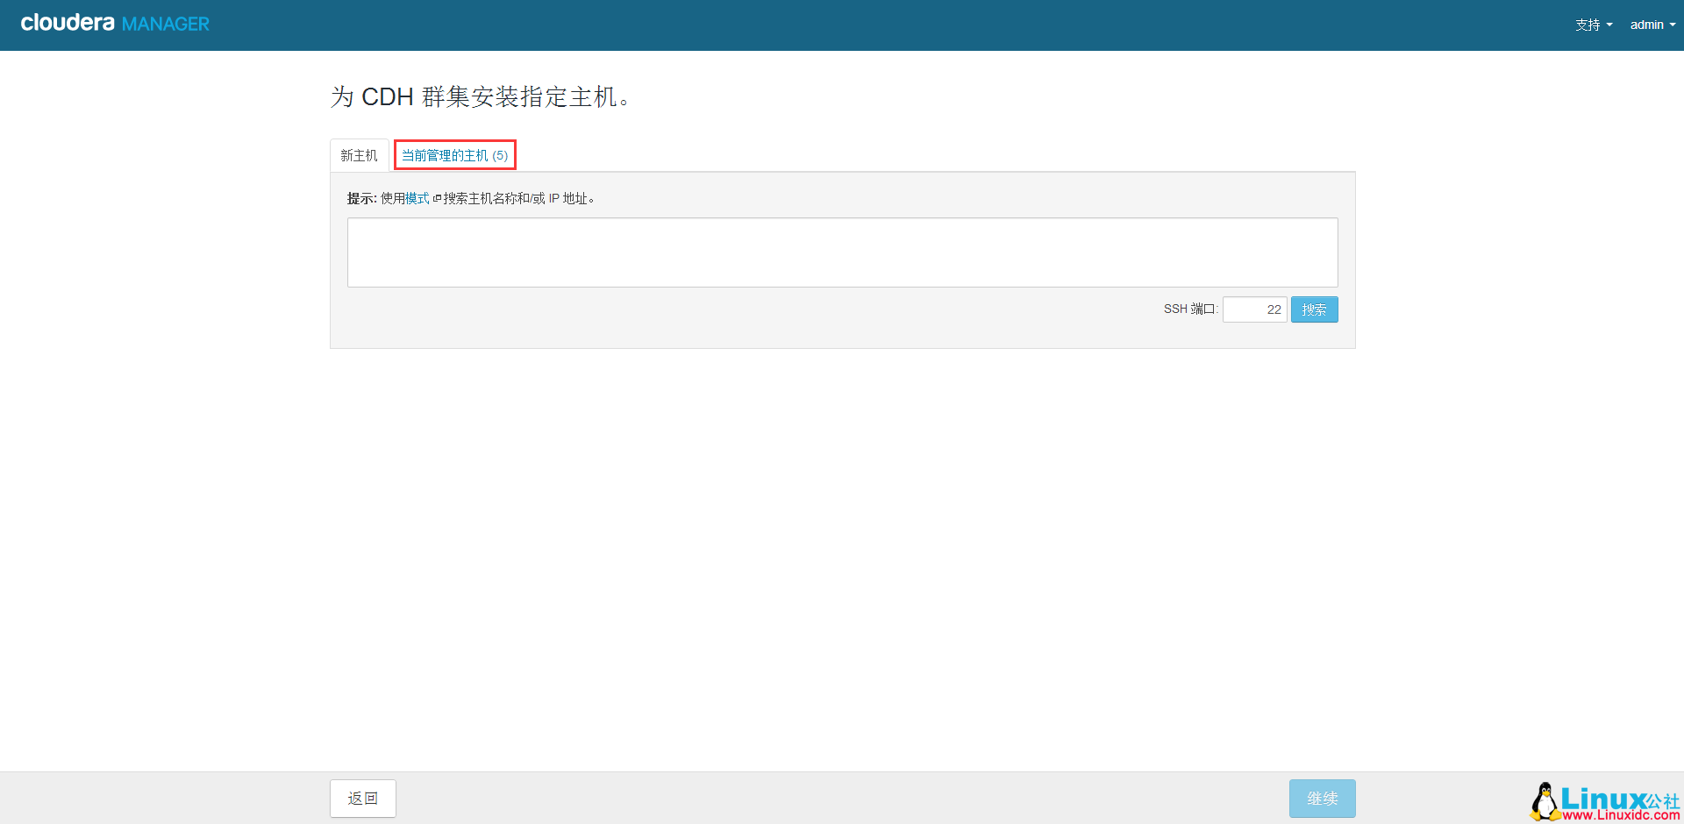Click the SSH 端口 label
This screenshot has height=824, width=1684.
click(1190, 309)
